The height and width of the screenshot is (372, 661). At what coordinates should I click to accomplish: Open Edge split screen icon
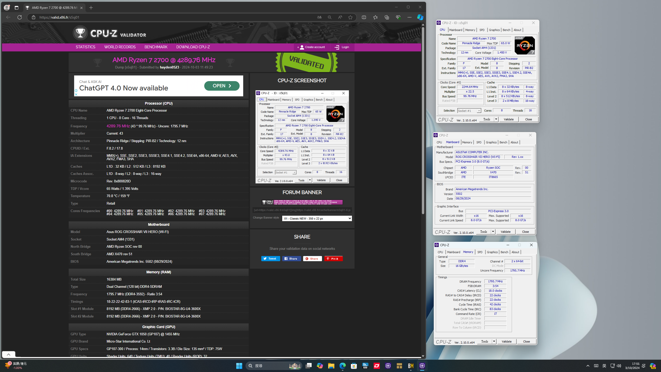(364, 17)
